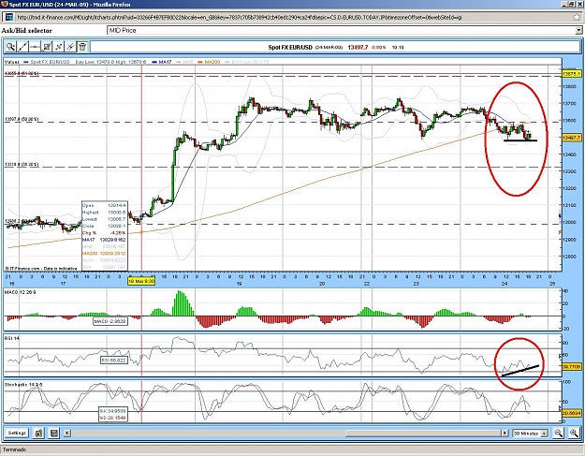Click the red price value 13497.7 in header

pyautogui.click(x=358, y=48)
